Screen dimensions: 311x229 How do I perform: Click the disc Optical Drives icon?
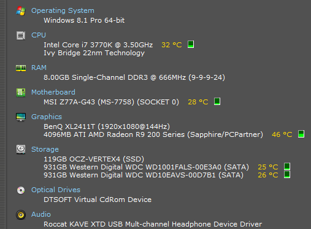(21, 190)
